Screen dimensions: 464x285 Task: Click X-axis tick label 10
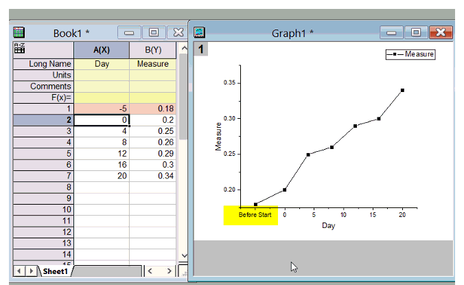[x=343, y=215]
